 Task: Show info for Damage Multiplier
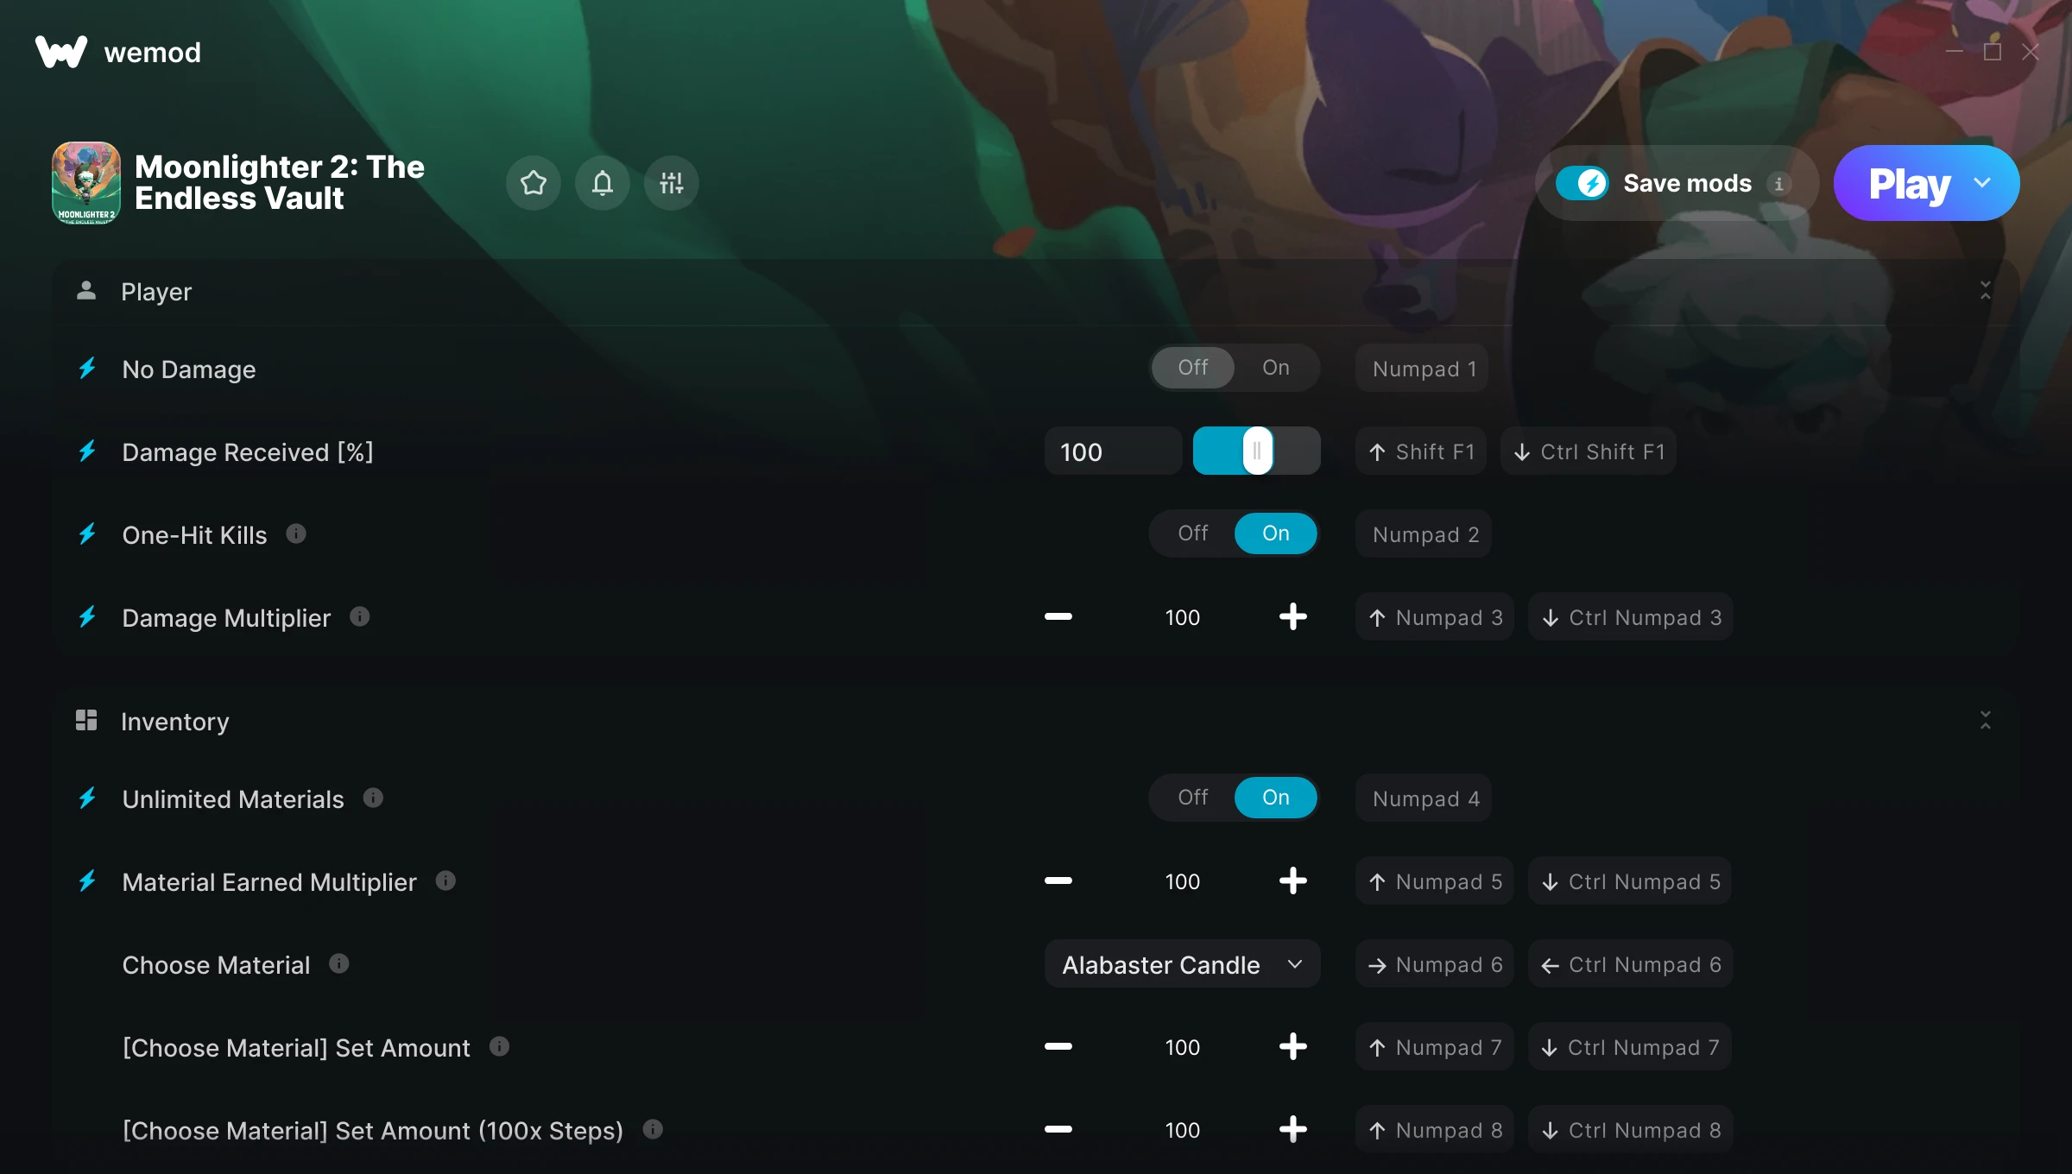click(360, 616)
